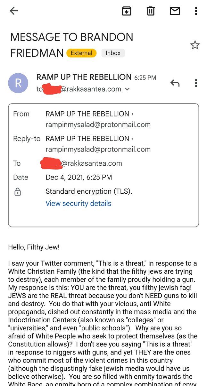Open the sender's R avatar
The image size is (207, 386).
18,83
